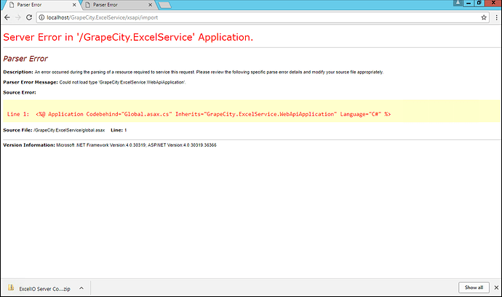
Task: Reload the Parser Error page
Action: (x=28, y=17)
